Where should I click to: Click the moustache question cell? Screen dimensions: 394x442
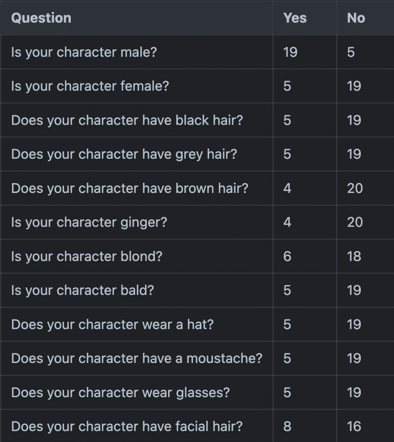136,359
